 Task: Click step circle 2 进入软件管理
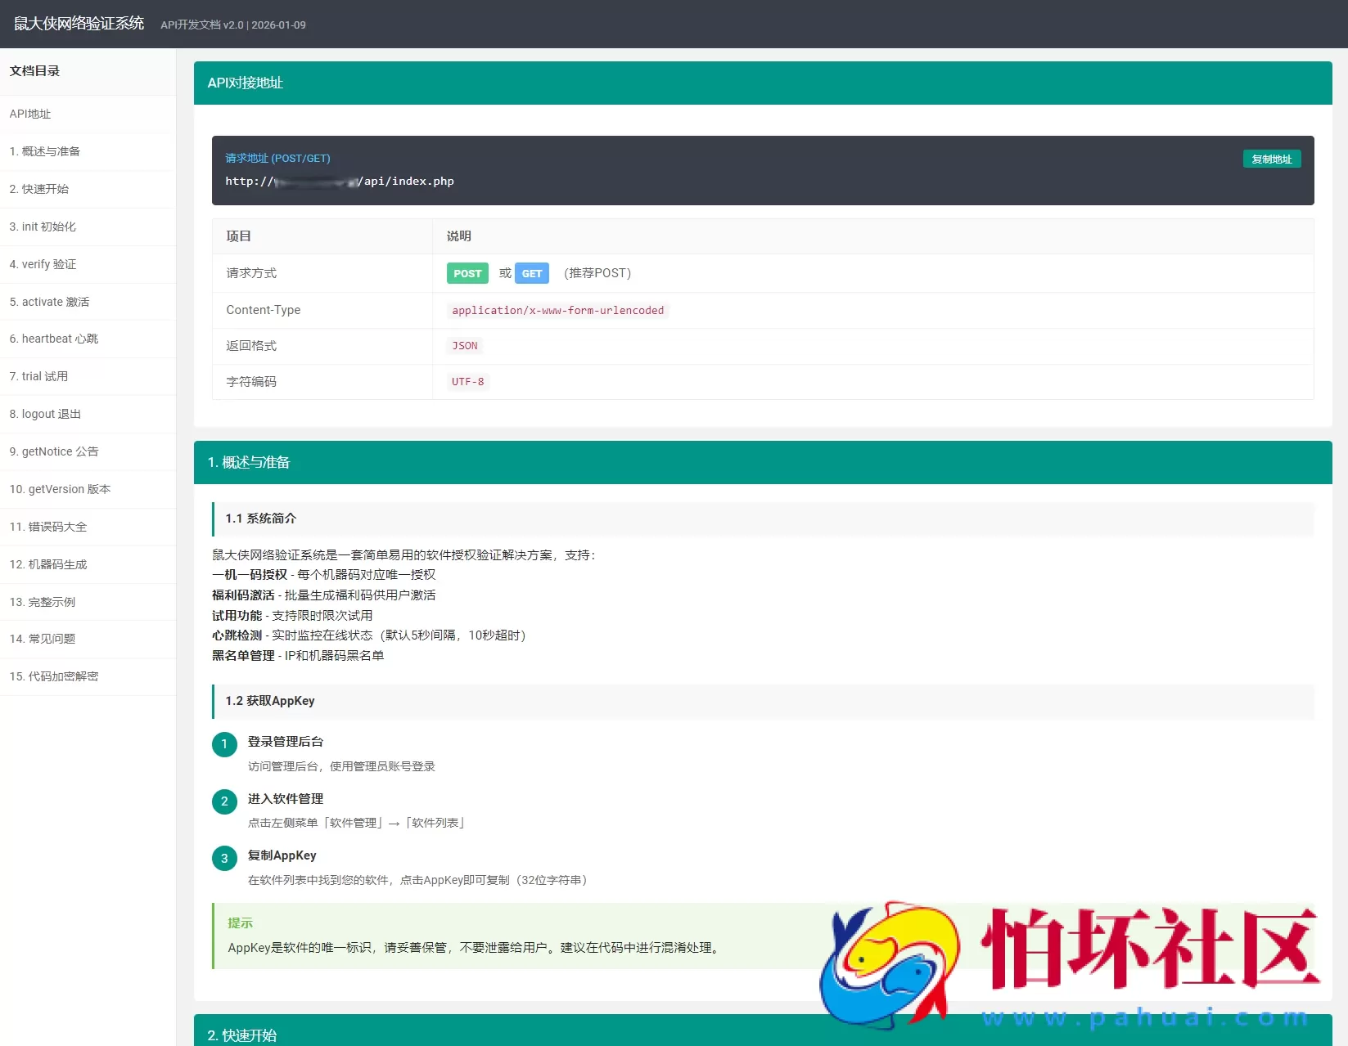224,801
